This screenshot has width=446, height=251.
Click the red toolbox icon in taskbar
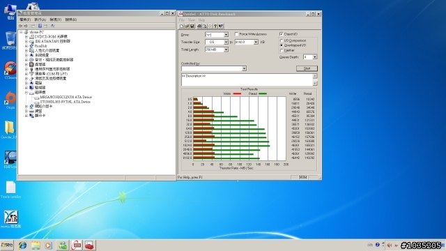(89, 245)
